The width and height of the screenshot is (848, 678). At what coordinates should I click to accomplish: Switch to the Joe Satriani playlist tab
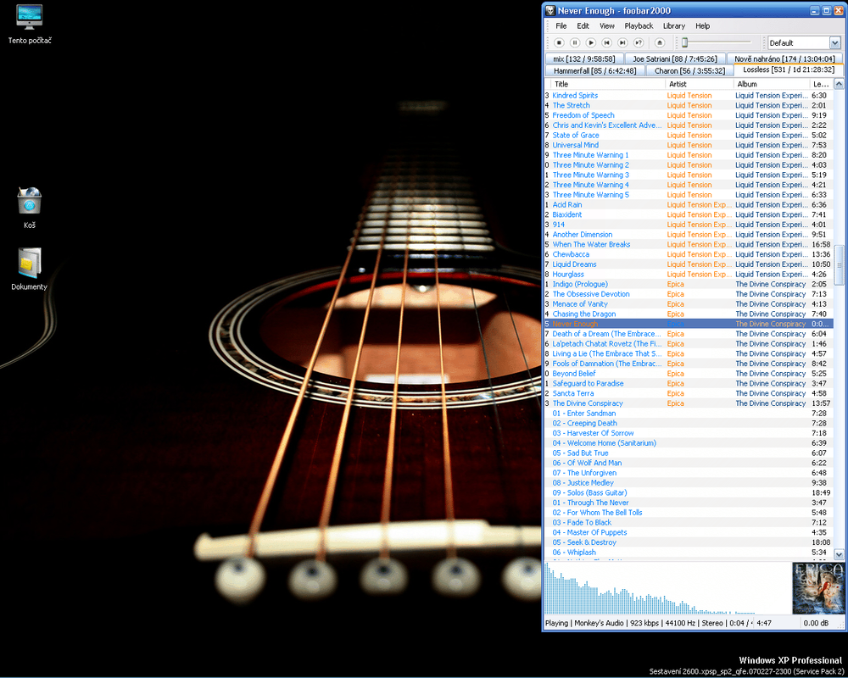(x=675, y=59)
